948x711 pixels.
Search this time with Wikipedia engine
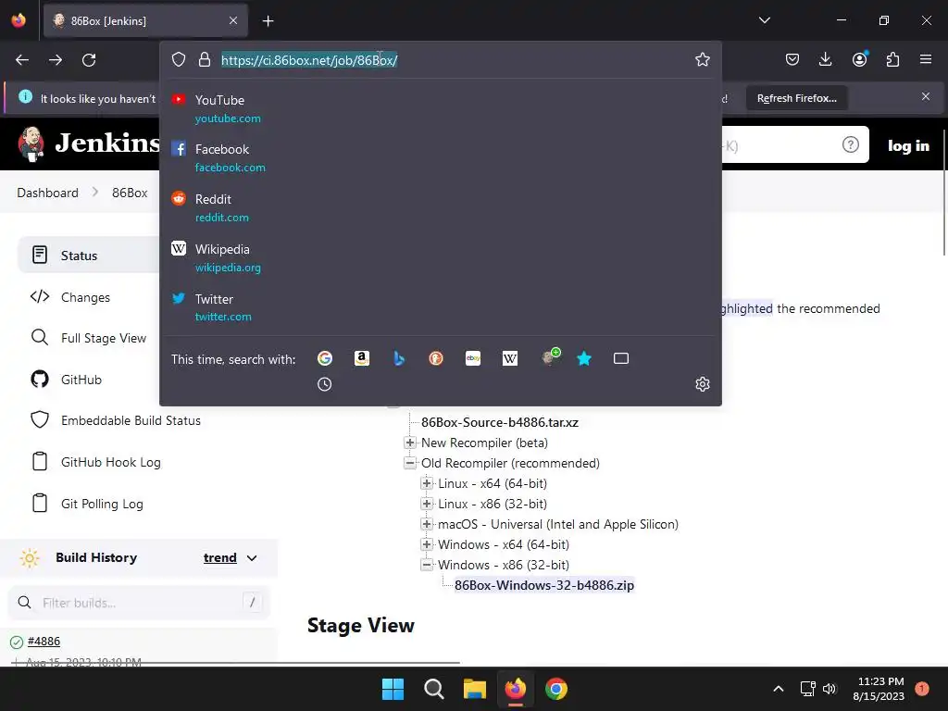510,358
